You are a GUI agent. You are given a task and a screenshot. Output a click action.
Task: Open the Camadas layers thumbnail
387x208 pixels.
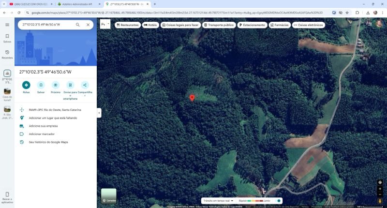[108, 196]
